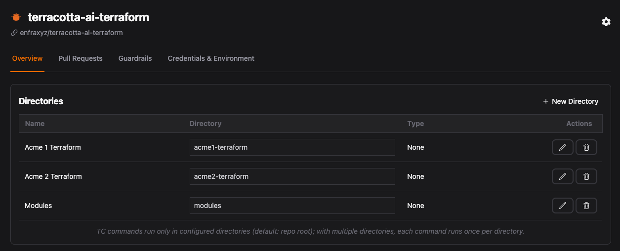
Task: Go to the Guardrails tab
Action: point(135,58)
